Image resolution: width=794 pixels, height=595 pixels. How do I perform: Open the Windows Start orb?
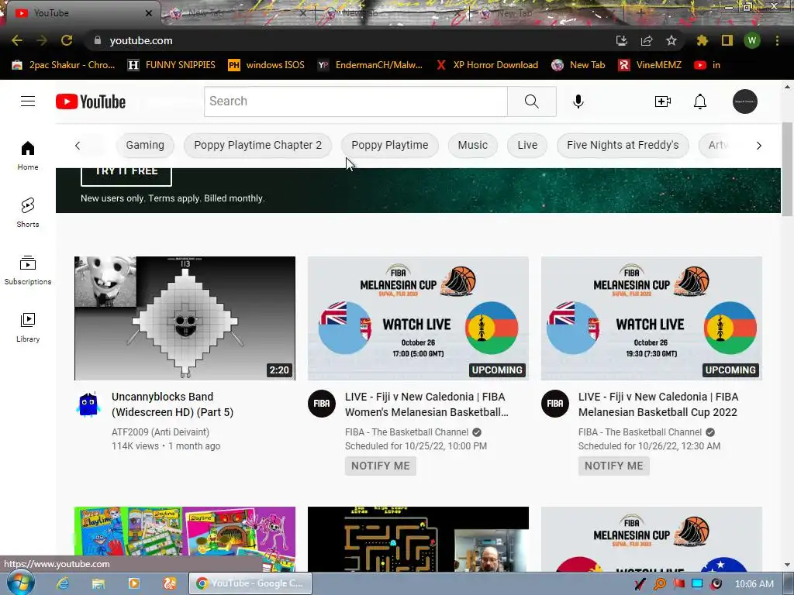pyautogui.click(x=20, y=583)
